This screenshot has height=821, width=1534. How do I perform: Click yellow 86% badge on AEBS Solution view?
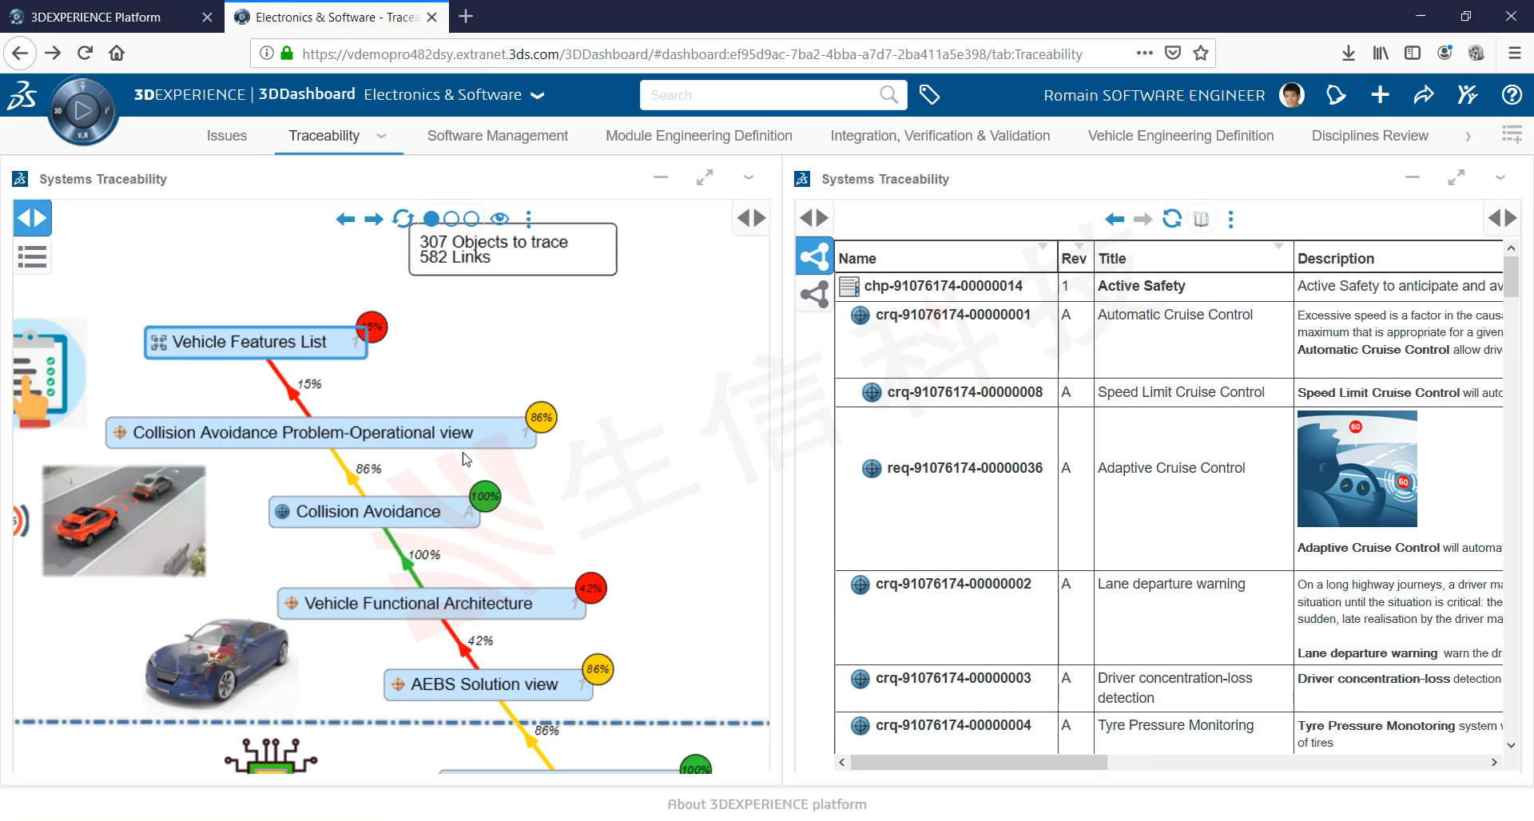click(x=598, y=669)
